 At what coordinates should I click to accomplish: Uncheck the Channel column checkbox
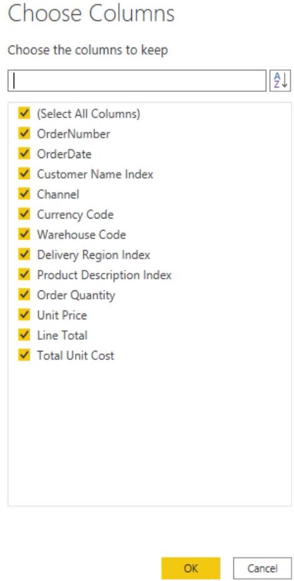click(x=24, y=194)
